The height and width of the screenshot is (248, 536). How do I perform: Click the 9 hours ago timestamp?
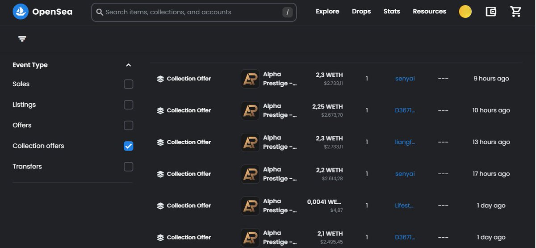[491, 79]
